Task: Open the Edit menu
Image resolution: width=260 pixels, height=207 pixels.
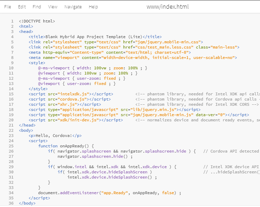Action: (22, 7)
